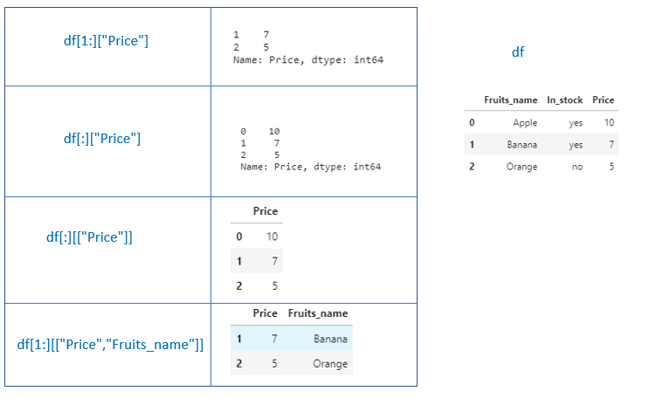649x398 pixels.
Task: Select the Apple cell in the df table
Action: 525,123
